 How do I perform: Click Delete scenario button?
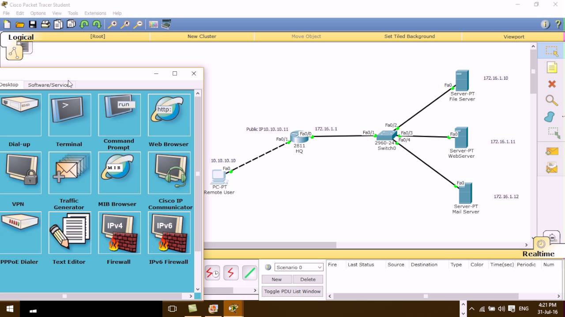(x=308, y=279)
